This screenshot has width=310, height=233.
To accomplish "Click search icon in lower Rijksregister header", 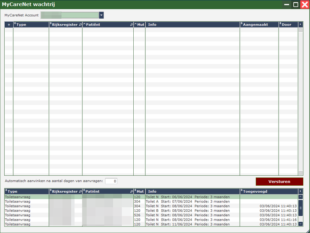I will click(80, 192).
